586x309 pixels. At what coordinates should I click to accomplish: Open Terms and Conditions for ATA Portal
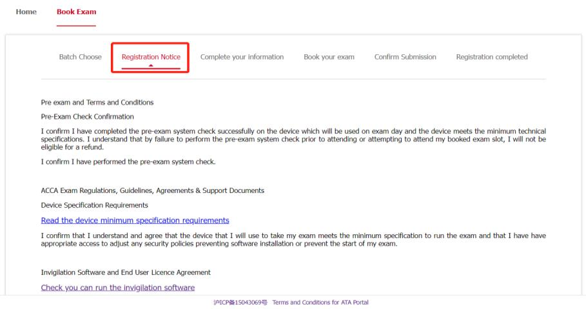(x=320, y=303)
